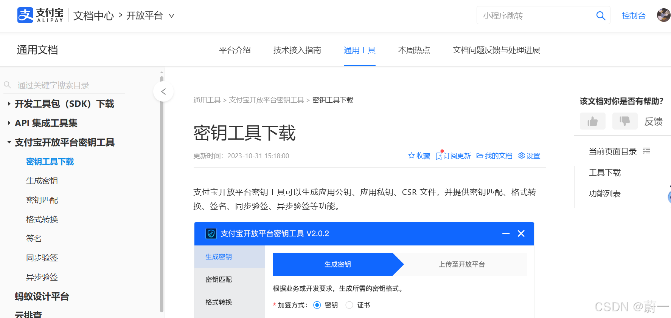Image resolution: width=671 pixels, height=318 pixels.
Task: Click 上传至开放平台 step in tool image
Action: coord(462,264)
